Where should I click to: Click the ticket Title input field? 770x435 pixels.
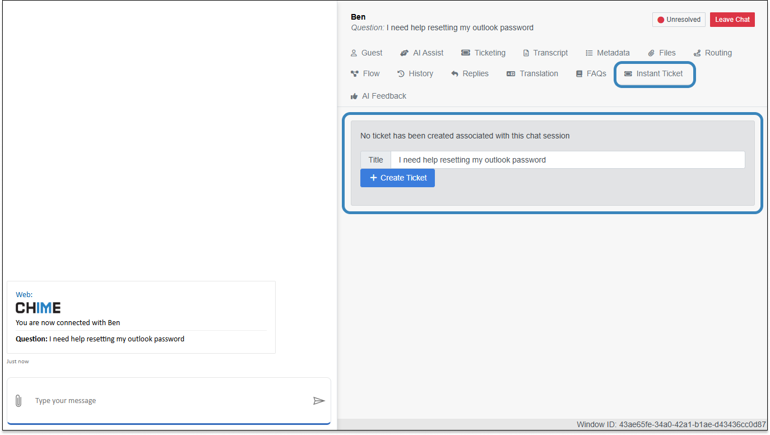point(567,160)
